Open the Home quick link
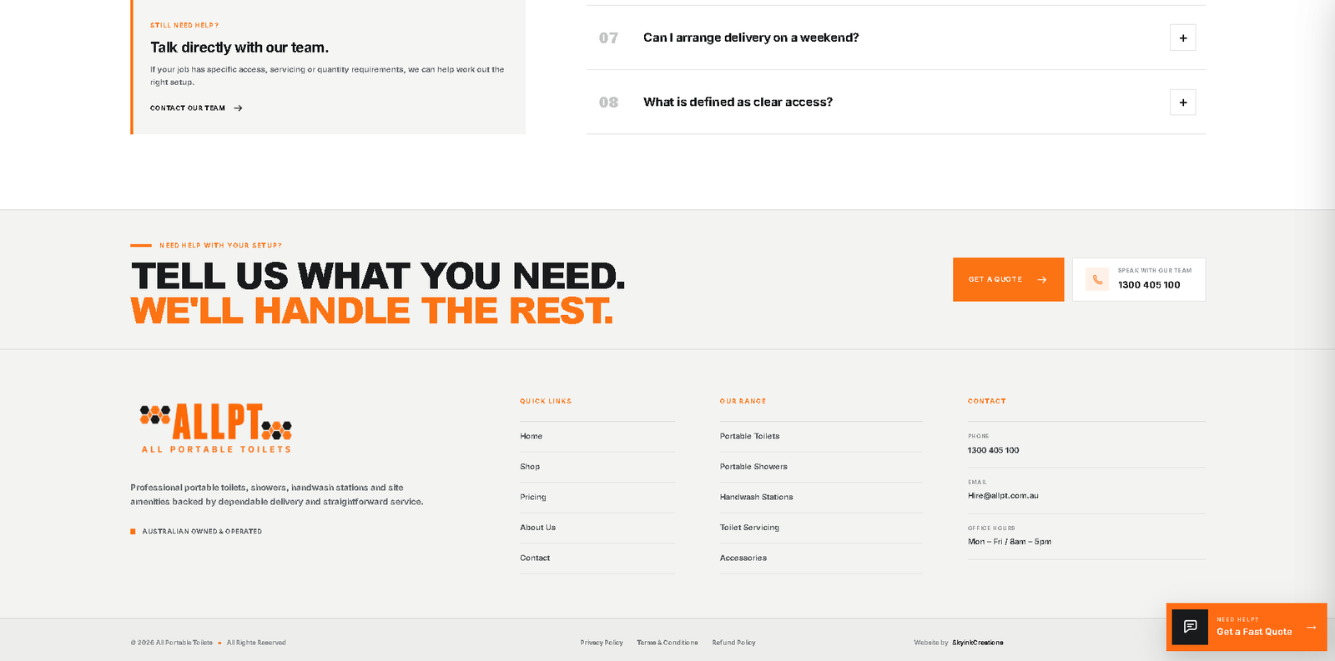 coord(531,436)
